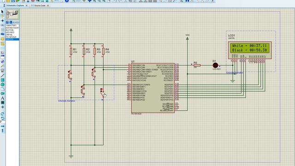Activate the Text Script mode tool
This screenshot has height=166, width=295.
click(x=2, y=30)
